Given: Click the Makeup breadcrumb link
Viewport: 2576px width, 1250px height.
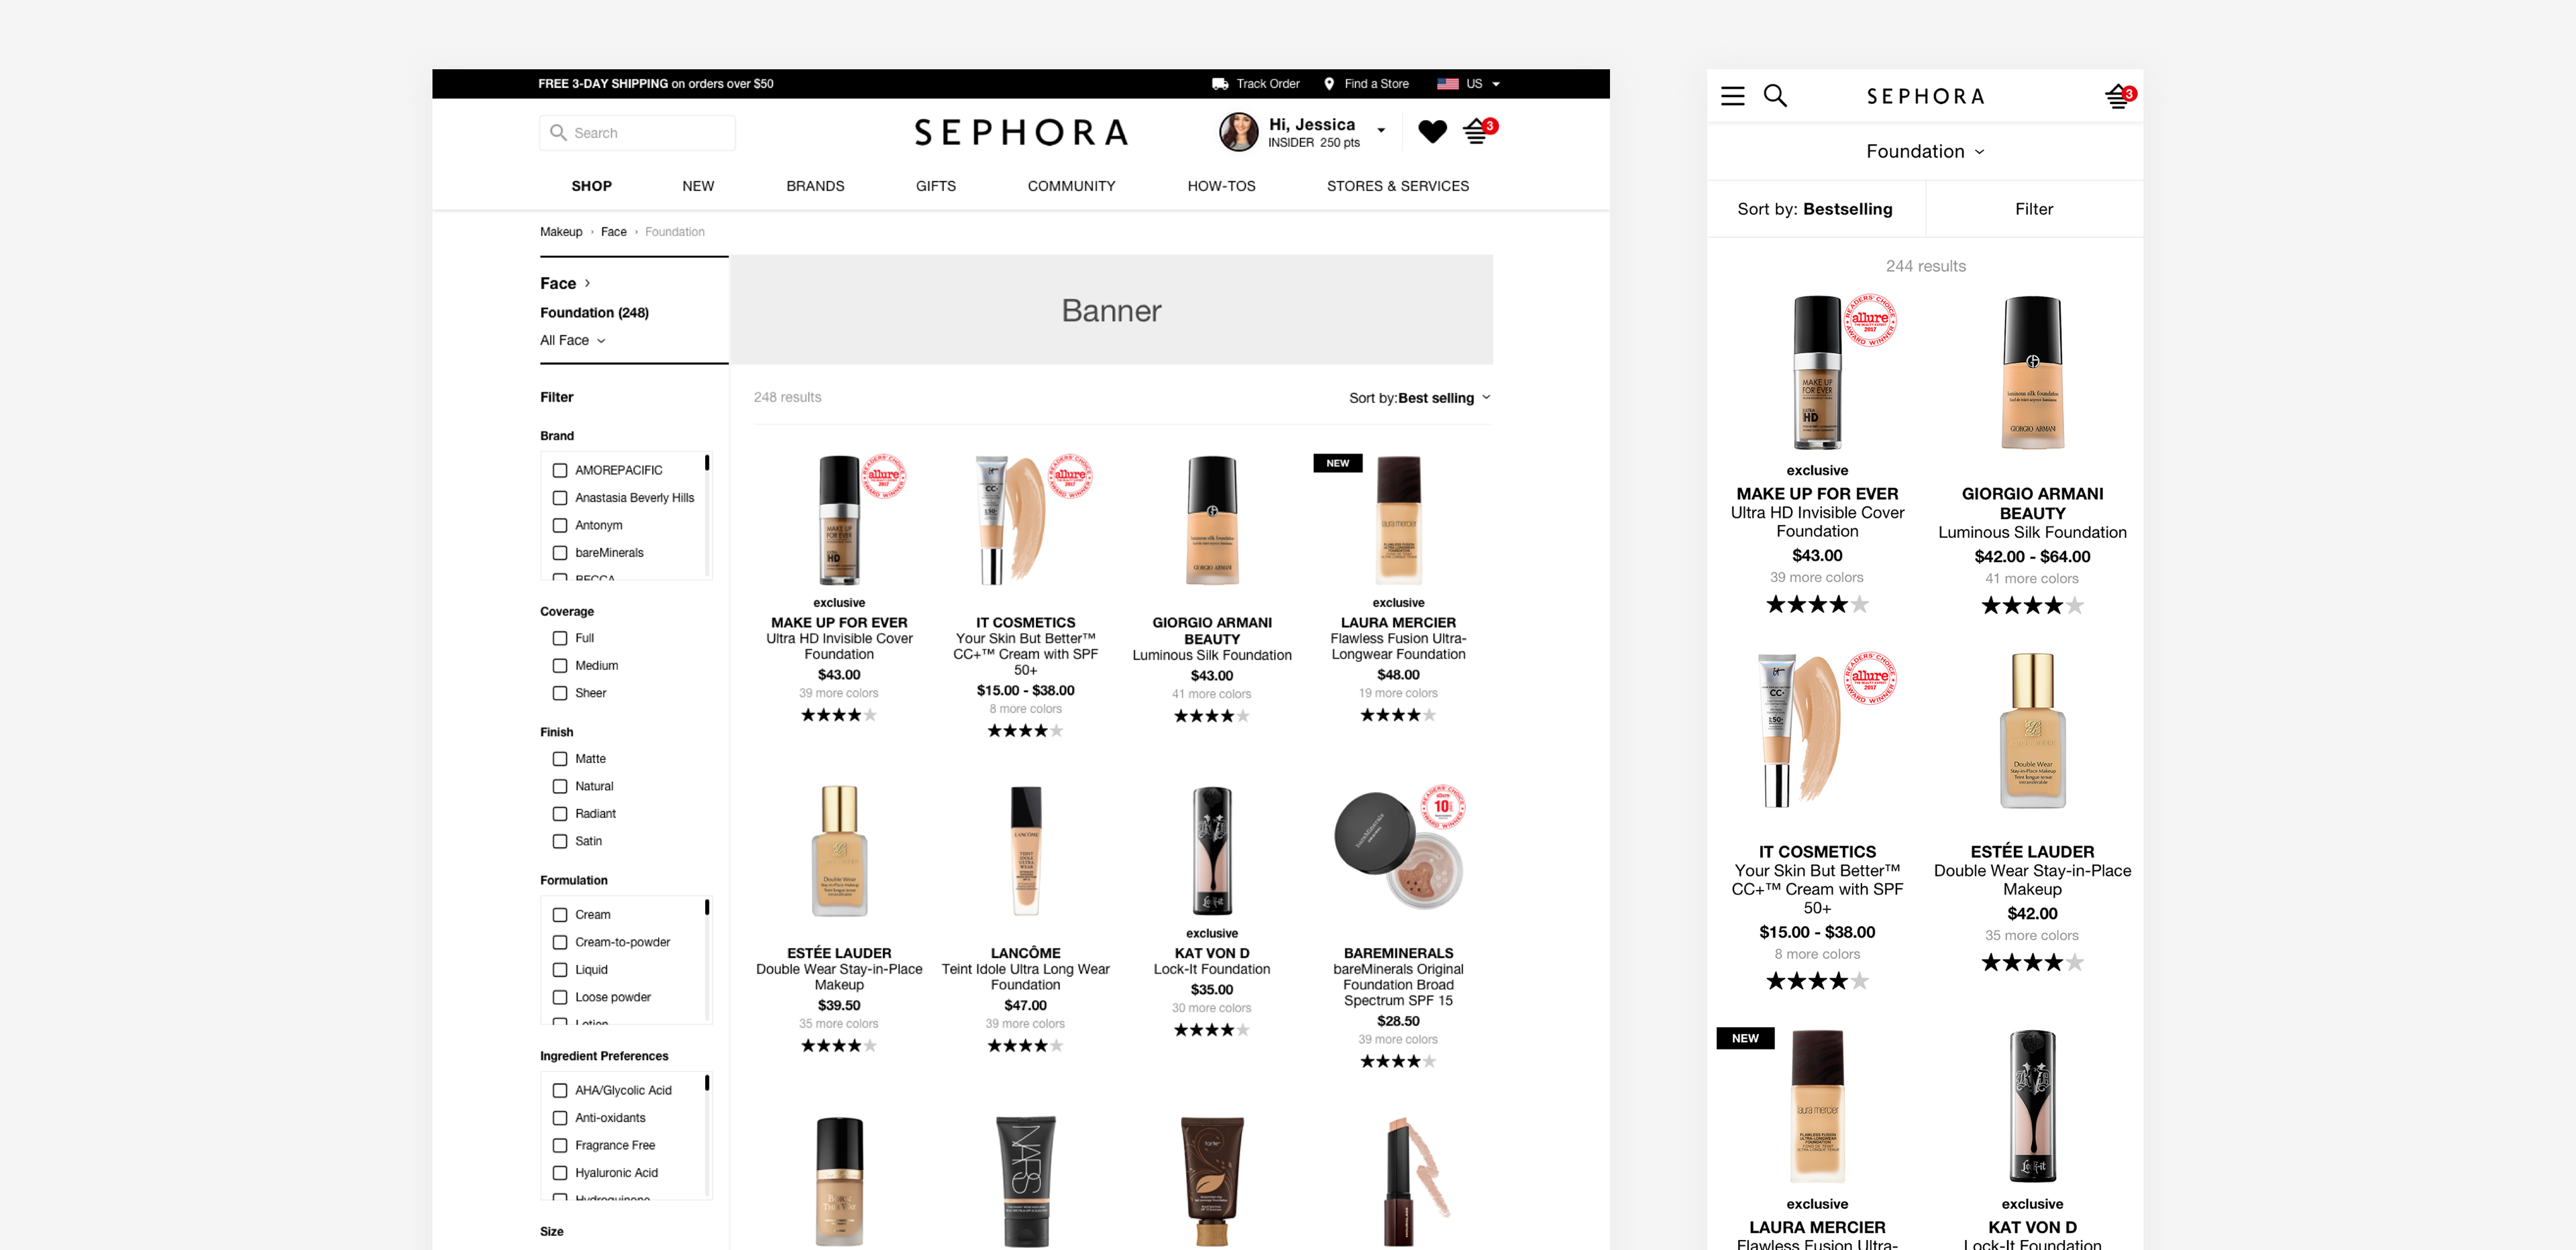Looking at the screenshot, I should (x=561, y=232).
